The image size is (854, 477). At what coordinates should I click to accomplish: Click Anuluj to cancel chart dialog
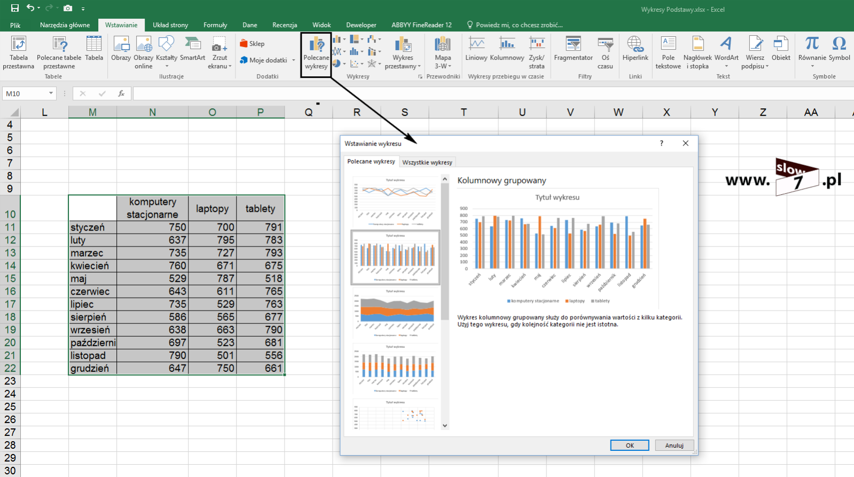pos(674,445)
